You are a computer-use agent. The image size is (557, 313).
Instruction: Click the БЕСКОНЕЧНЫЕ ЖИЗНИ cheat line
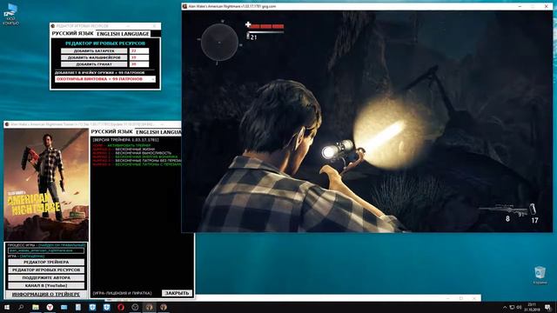coord(124,150)
